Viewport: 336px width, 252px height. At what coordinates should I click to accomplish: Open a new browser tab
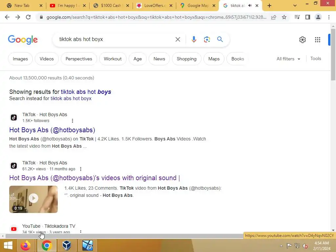tap(269, 6)
